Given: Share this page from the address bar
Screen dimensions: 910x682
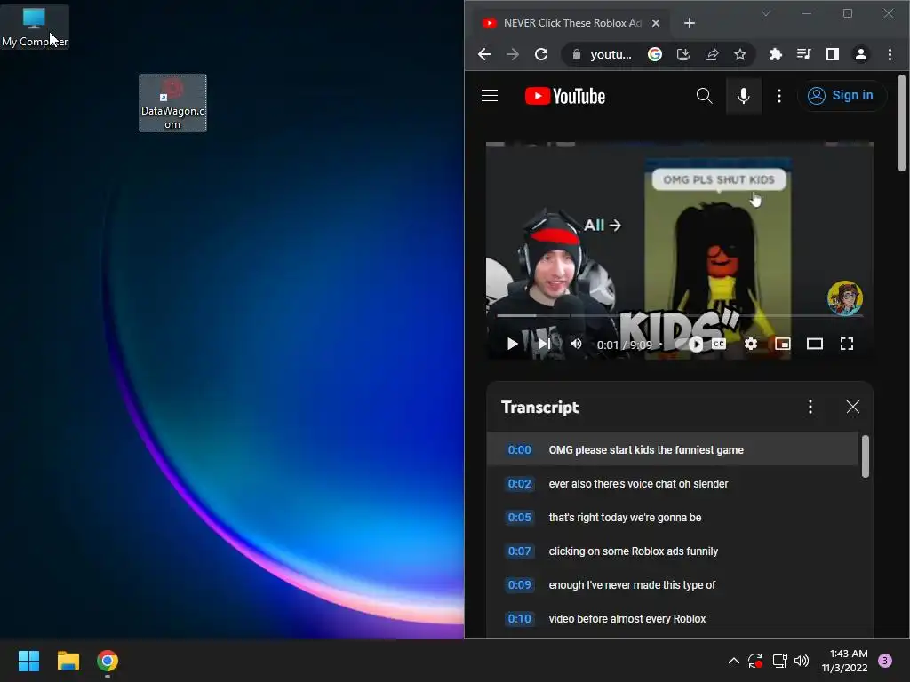Looking at the screenshot, I should (x=712, y=54).
